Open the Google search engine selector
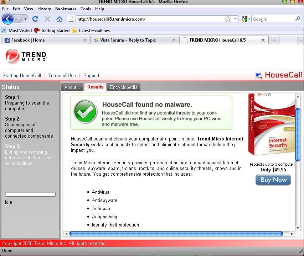 pyautogui.click(x=246, y=19)
